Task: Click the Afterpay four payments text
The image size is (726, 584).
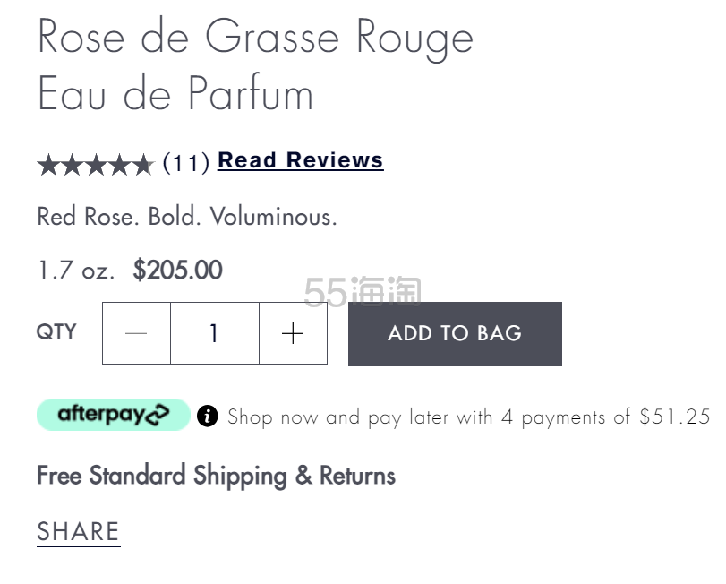Action: (468, 417)
